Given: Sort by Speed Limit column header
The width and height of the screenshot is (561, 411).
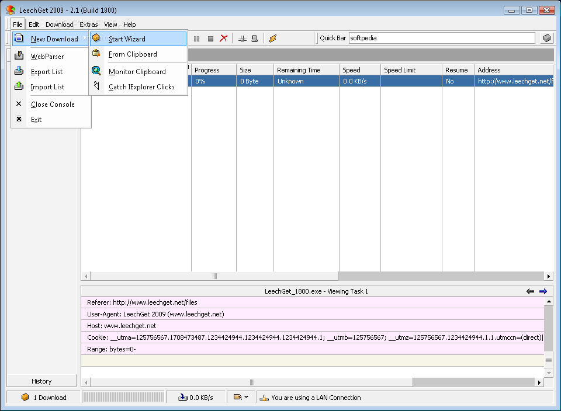Looking at the screenshot, I should 411,70.
